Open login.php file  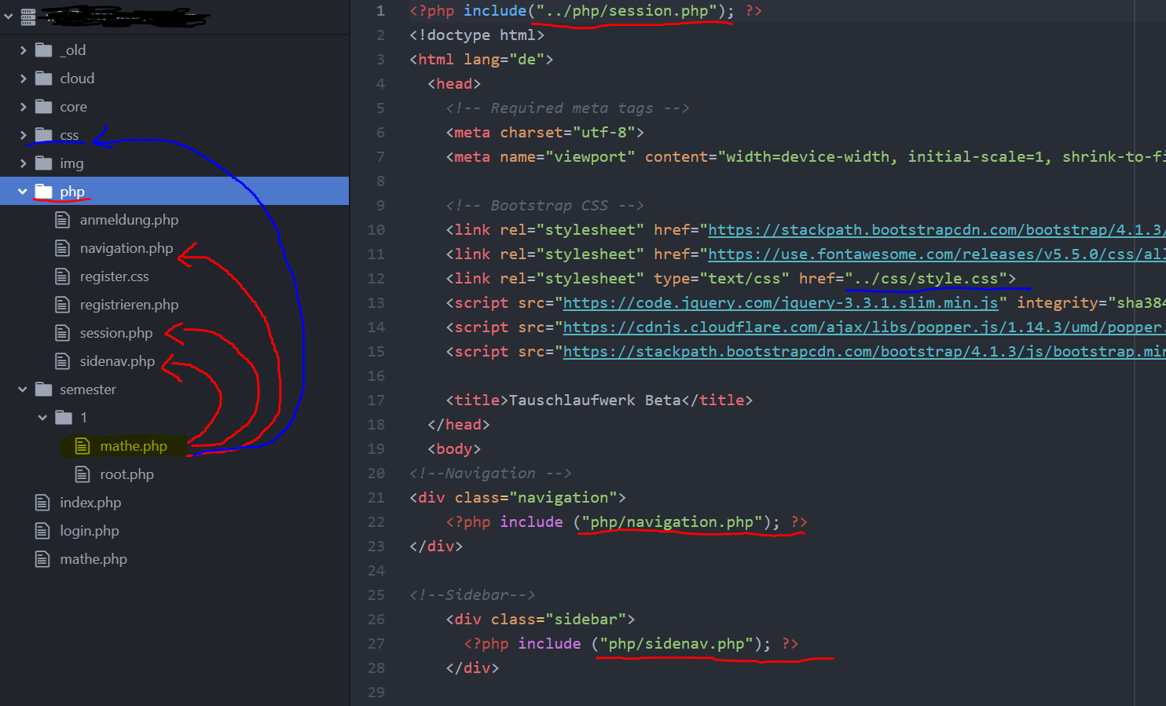(x=90, y=531)
